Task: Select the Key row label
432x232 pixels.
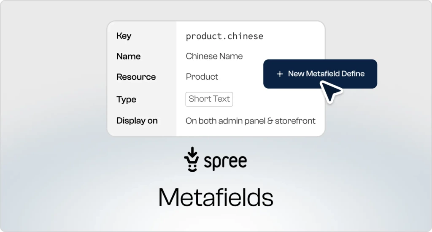Action: point(124,36)
